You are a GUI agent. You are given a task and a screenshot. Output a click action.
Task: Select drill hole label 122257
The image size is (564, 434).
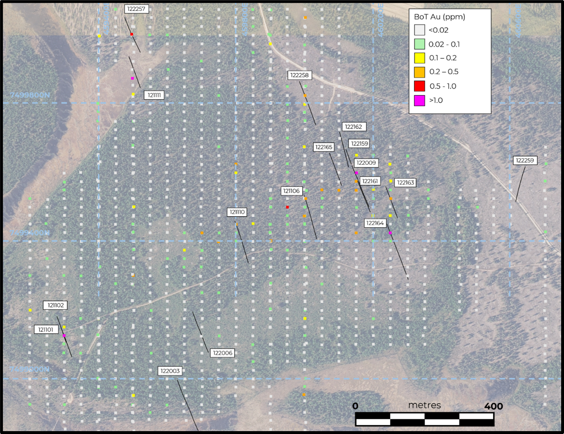136,9
